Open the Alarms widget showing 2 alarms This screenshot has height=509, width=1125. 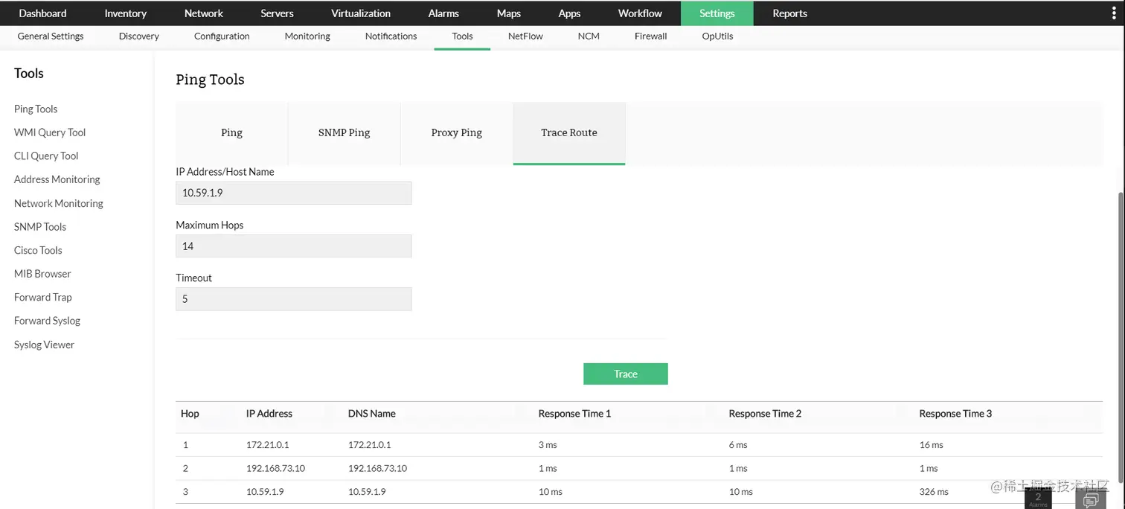coord(1037,497)
